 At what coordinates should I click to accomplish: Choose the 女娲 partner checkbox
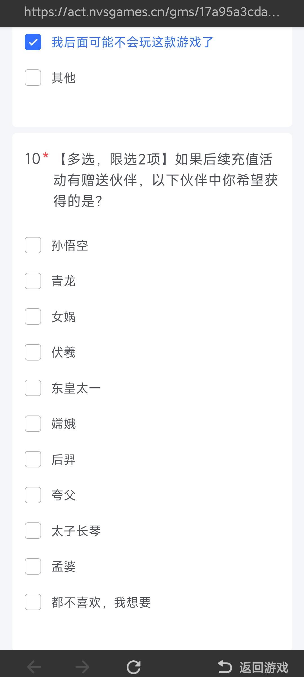click(x=33, y=316)
